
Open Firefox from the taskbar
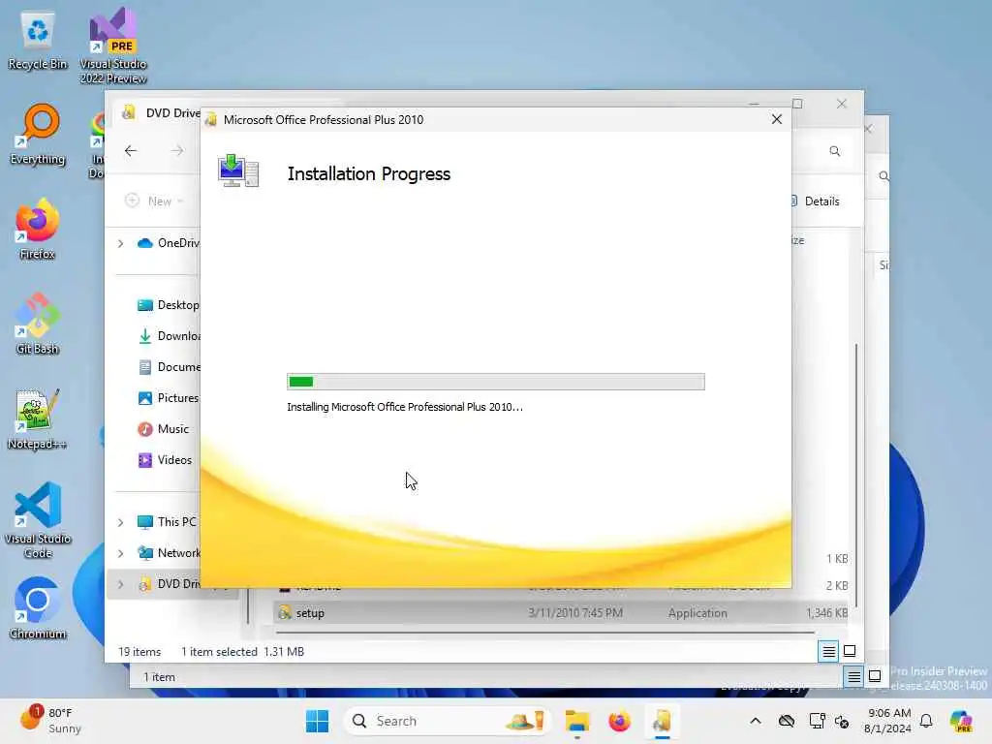click(619, 721)
